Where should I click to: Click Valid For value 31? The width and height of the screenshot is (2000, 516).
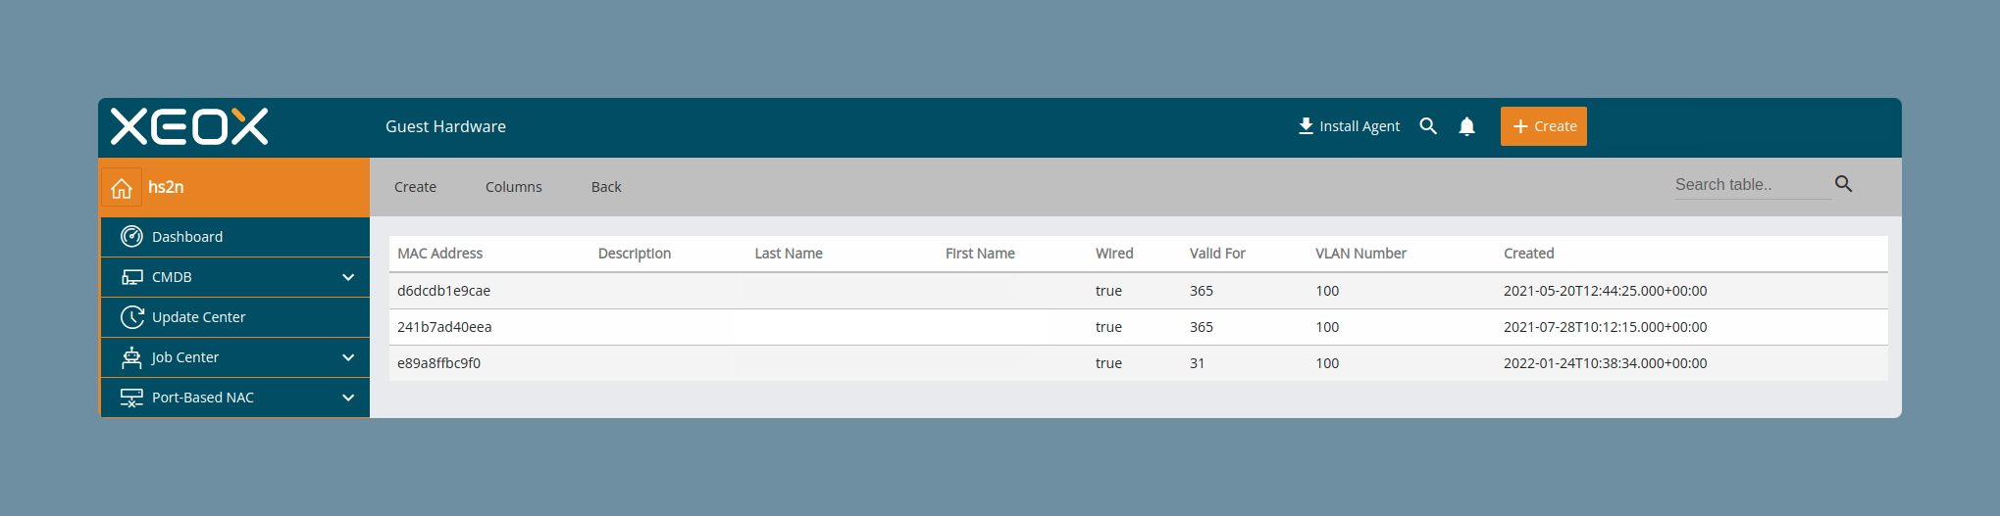1197,363
